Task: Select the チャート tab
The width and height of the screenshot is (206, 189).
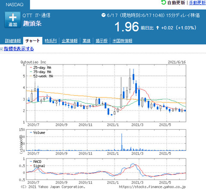Action: tap(33, 41)
